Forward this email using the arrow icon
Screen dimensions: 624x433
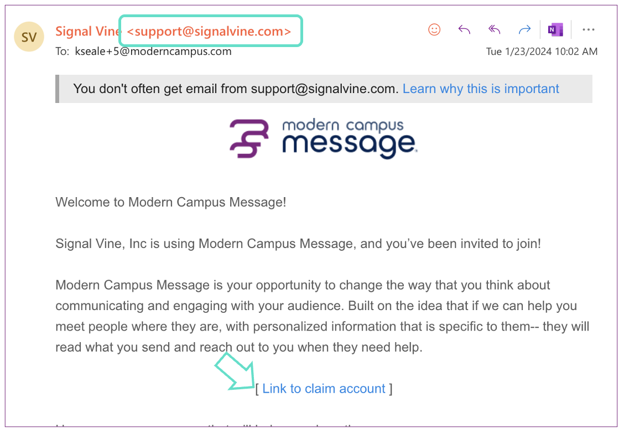tap(524, 30)
